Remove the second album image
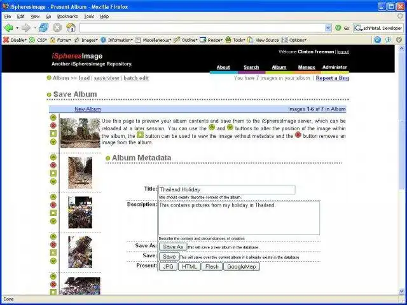 pyautogui.click(x=53, y=165)
